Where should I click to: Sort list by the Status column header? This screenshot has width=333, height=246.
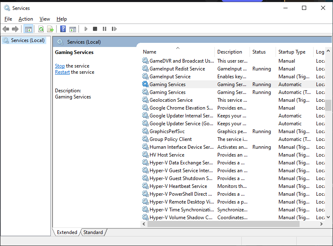259,52
